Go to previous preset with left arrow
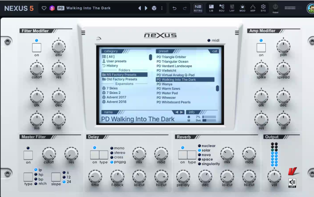Image resolution: width=314 pixels, height=197 pixels. (x=140, y=8)
